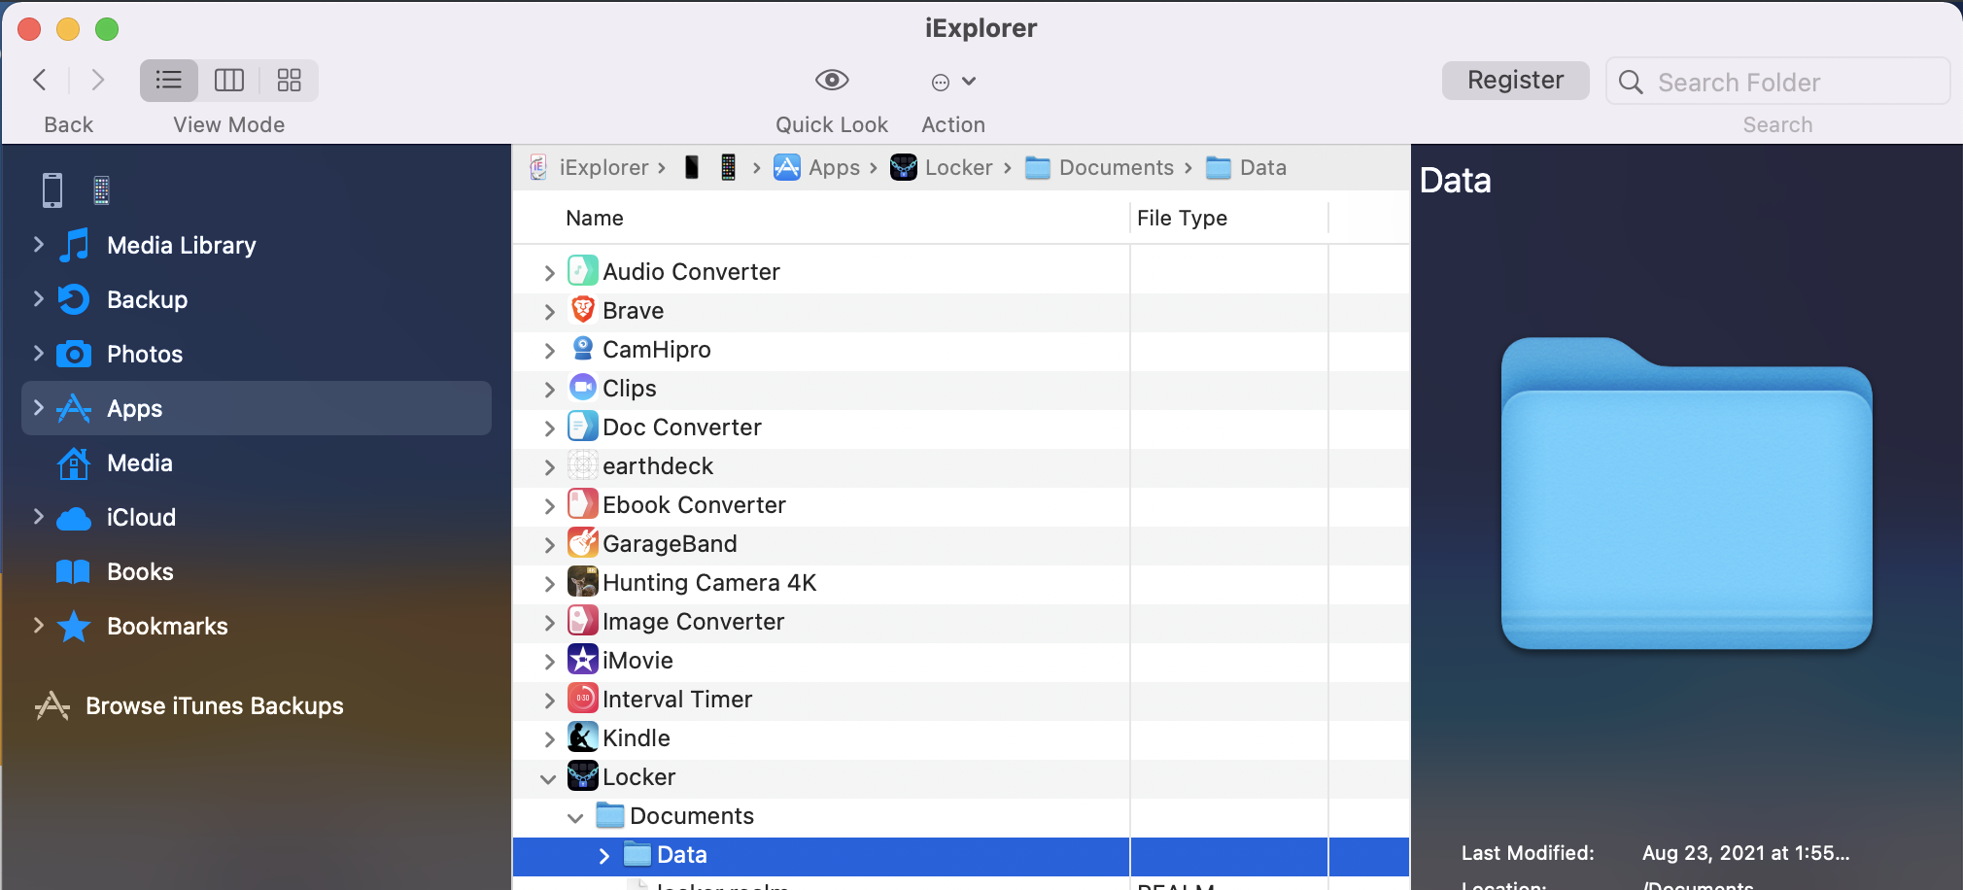Expand Bookmarks section in sidebar
Image resolution: width=1963 pixels, height=890 pixels.
point(39,626)
